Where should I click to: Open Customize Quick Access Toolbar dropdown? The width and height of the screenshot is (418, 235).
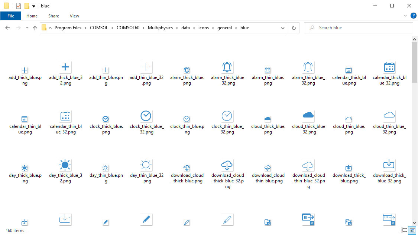coord(33,6)
